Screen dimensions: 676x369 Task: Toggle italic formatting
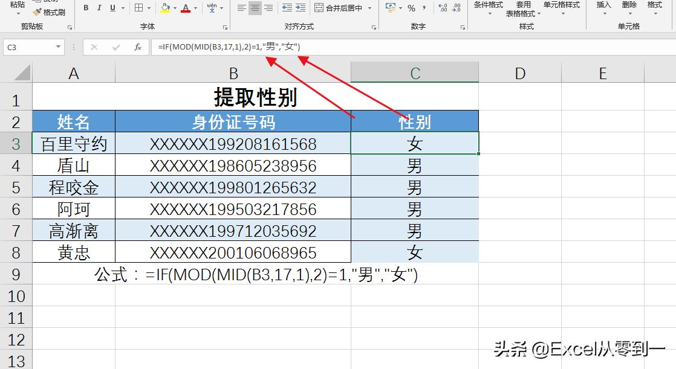pos(99,7)
